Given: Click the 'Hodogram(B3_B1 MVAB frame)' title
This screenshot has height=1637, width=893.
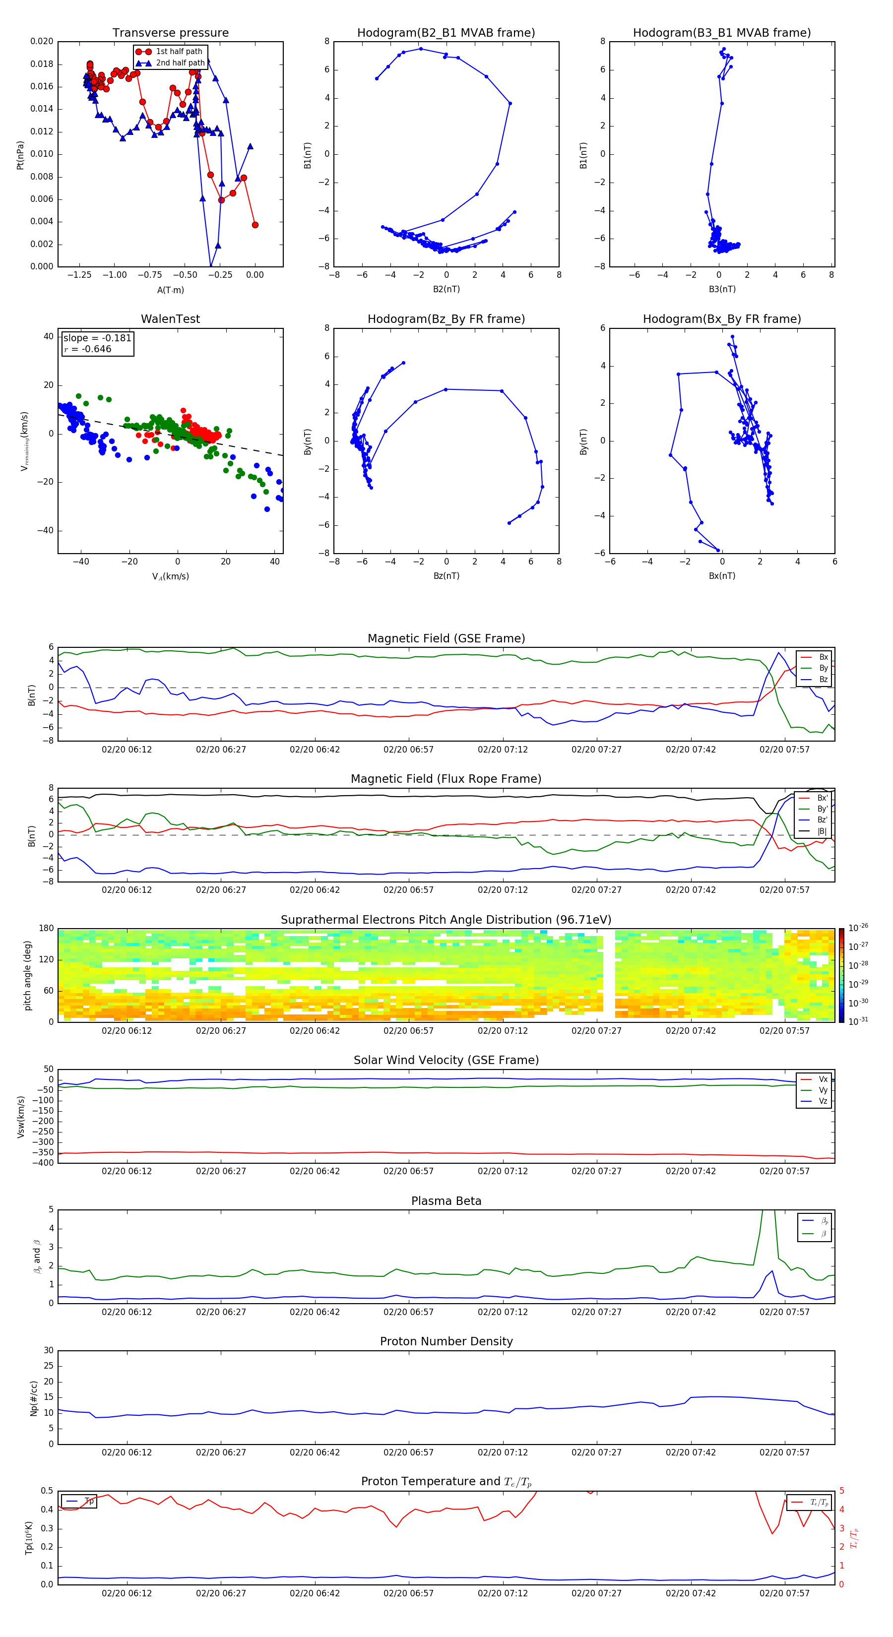Looking at the screenshot, I should click(x=722, y=32).
